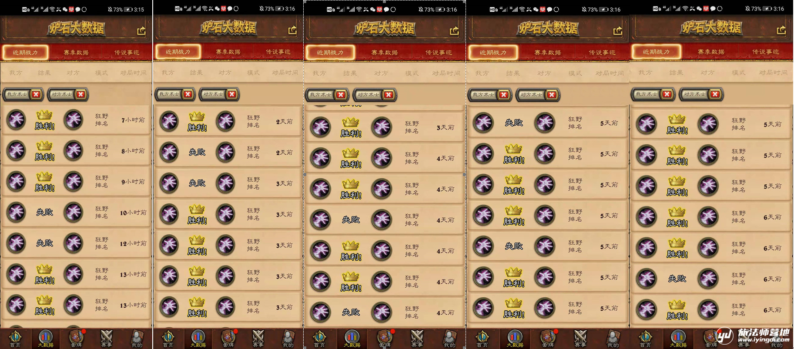The image size is (794, 349).
Task: Open the 失败 match from 12小时前
Action: [x=76, y=243]
